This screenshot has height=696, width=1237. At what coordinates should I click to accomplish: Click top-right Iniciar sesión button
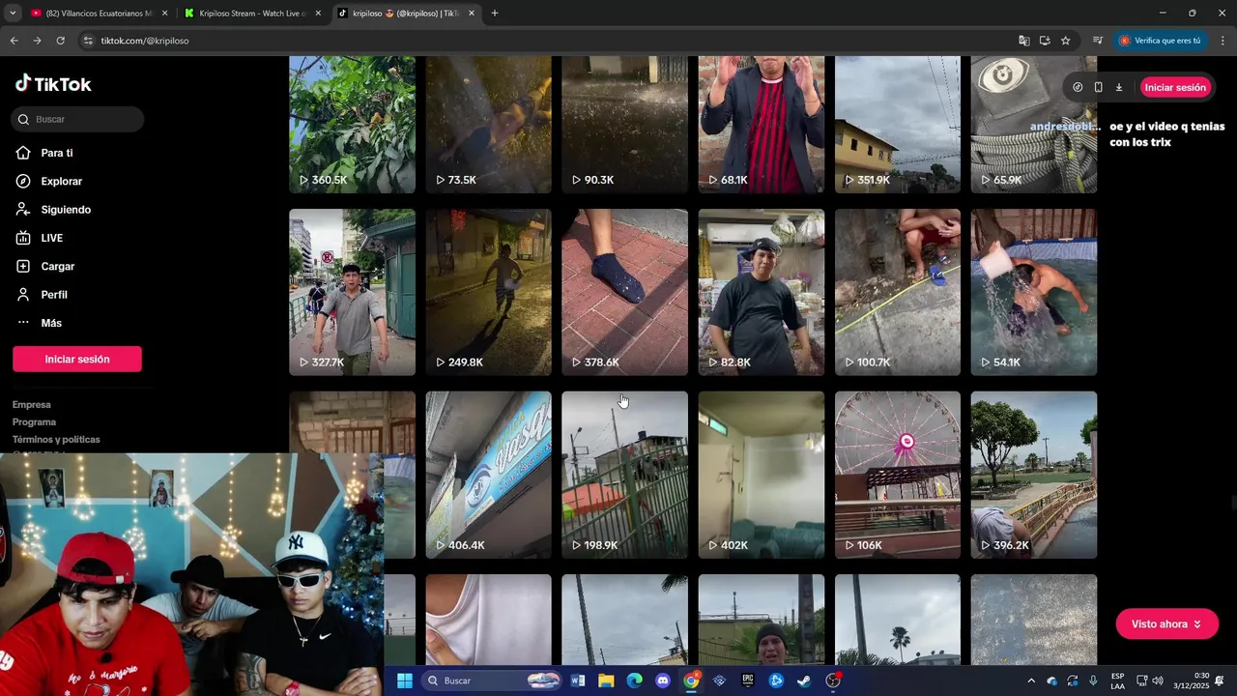click(x=1175, y=87)
